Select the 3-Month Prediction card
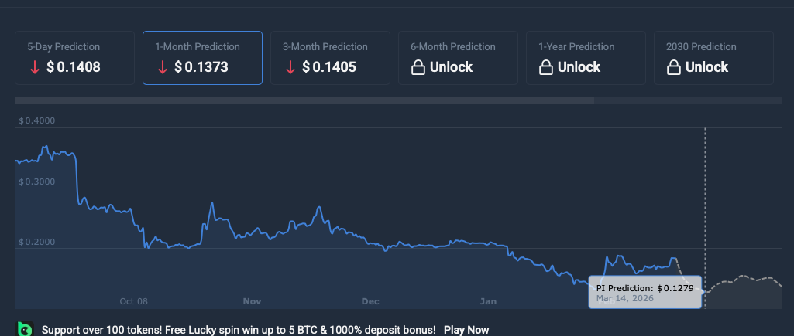This screenshot has width=794, height=336. pos(330,58)
